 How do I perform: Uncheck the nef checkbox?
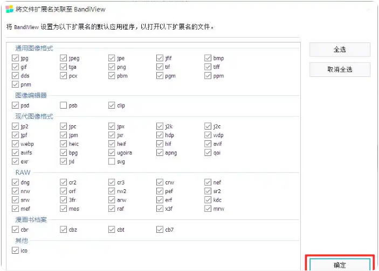point(208,182)
